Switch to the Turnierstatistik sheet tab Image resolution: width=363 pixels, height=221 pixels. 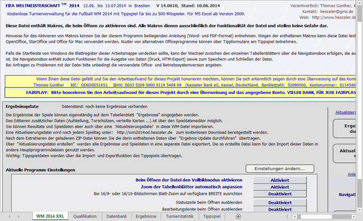coord(180,216)
